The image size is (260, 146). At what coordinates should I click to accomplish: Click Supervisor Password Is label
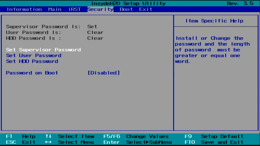[43, 27]
